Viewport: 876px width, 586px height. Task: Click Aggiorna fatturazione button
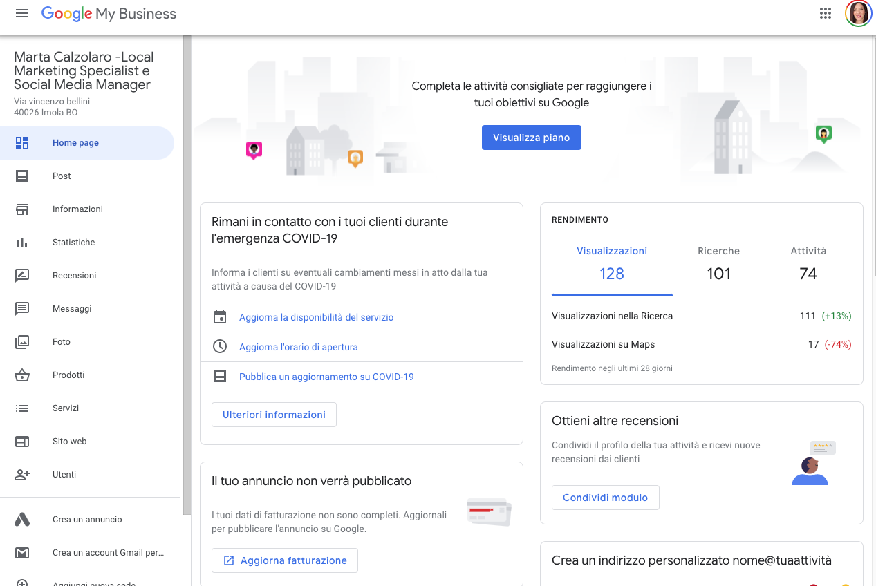click(285, 560)
